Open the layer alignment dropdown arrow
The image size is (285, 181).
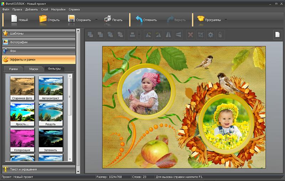point(139,34)
